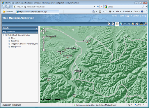Open the Print dropdown arrow

pyautogui.click(x=113, y=11)
